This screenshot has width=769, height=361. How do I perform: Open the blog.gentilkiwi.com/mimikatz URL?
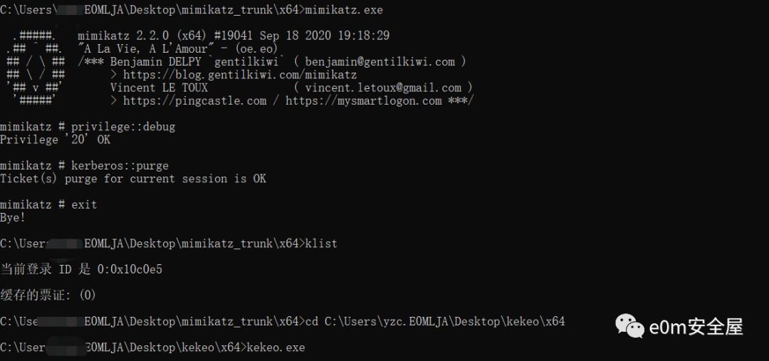point(241,75)
